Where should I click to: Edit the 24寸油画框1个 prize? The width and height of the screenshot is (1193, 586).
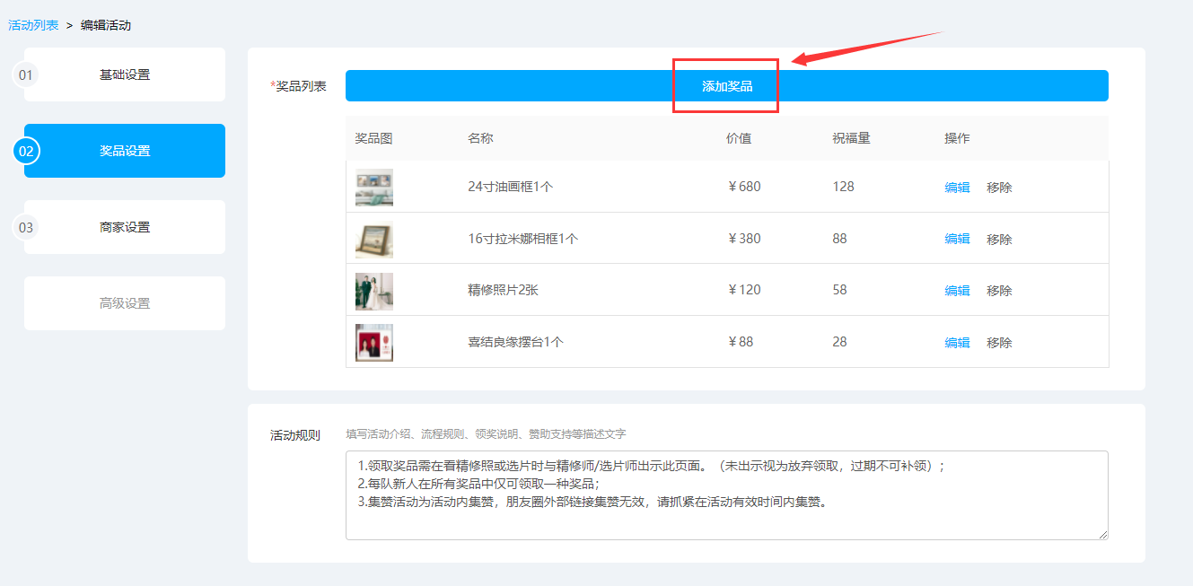[x=957, y=188]
